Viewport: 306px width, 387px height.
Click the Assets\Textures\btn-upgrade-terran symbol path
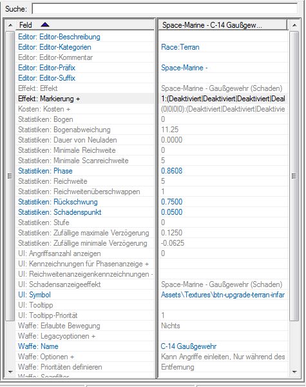point(223,295)
